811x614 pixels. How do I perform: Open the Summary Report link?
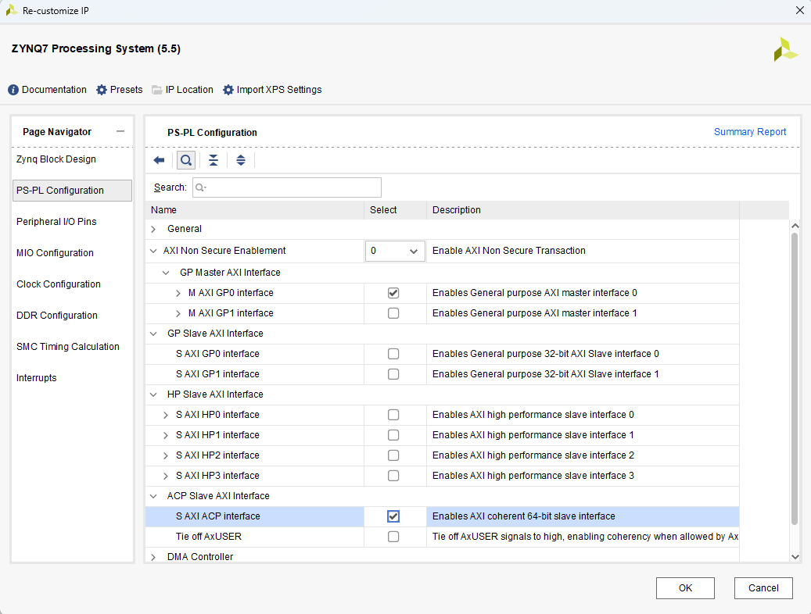(x=750, y=132)
